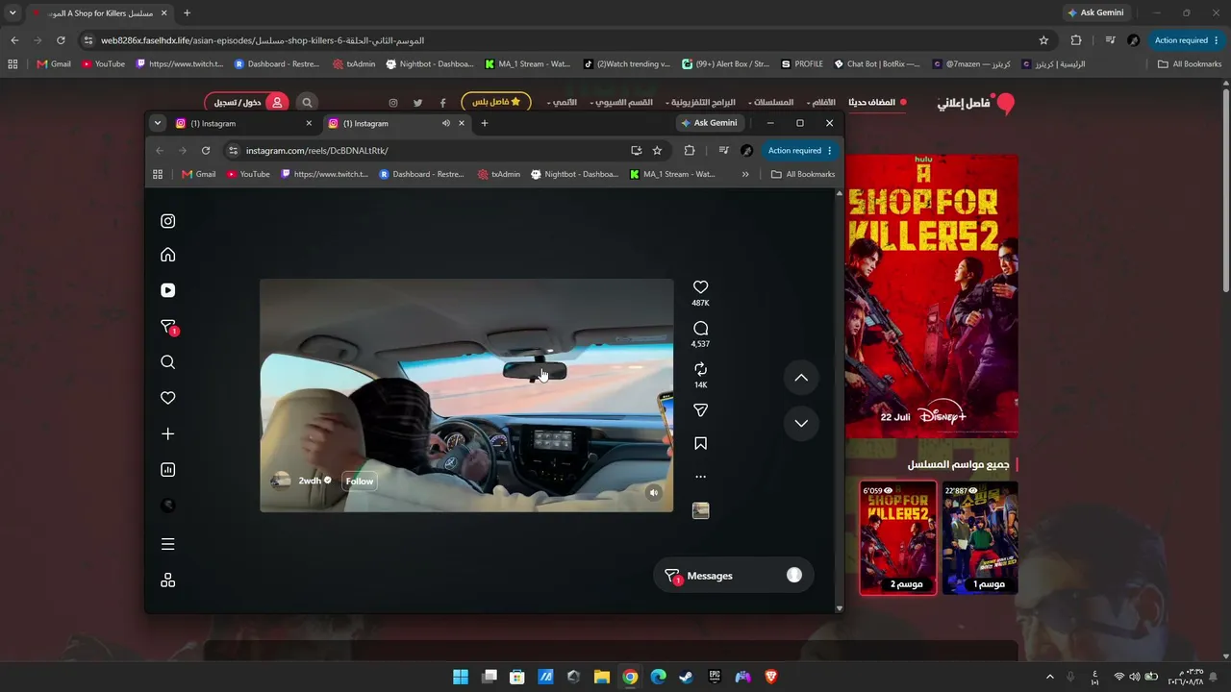Open the المسلسلات dropdown menu on FaselHD

point(771,102)
